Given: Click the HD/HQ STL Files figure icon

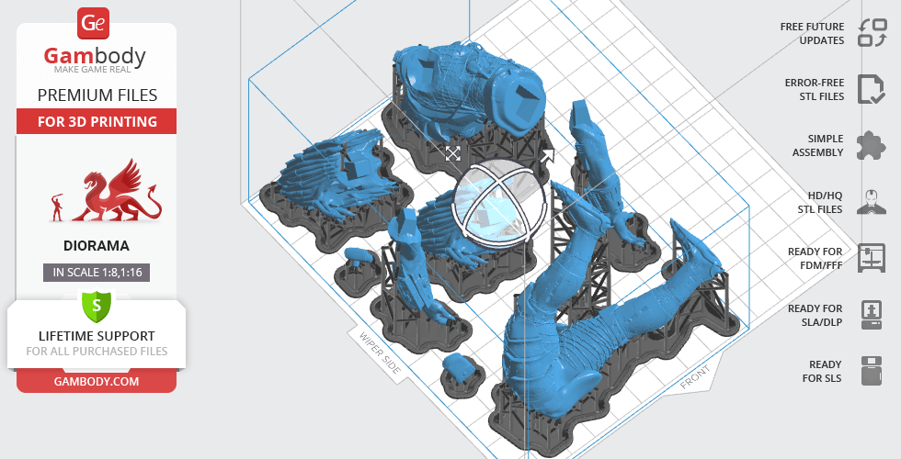Looking at the screenshot, I should 871,202.
